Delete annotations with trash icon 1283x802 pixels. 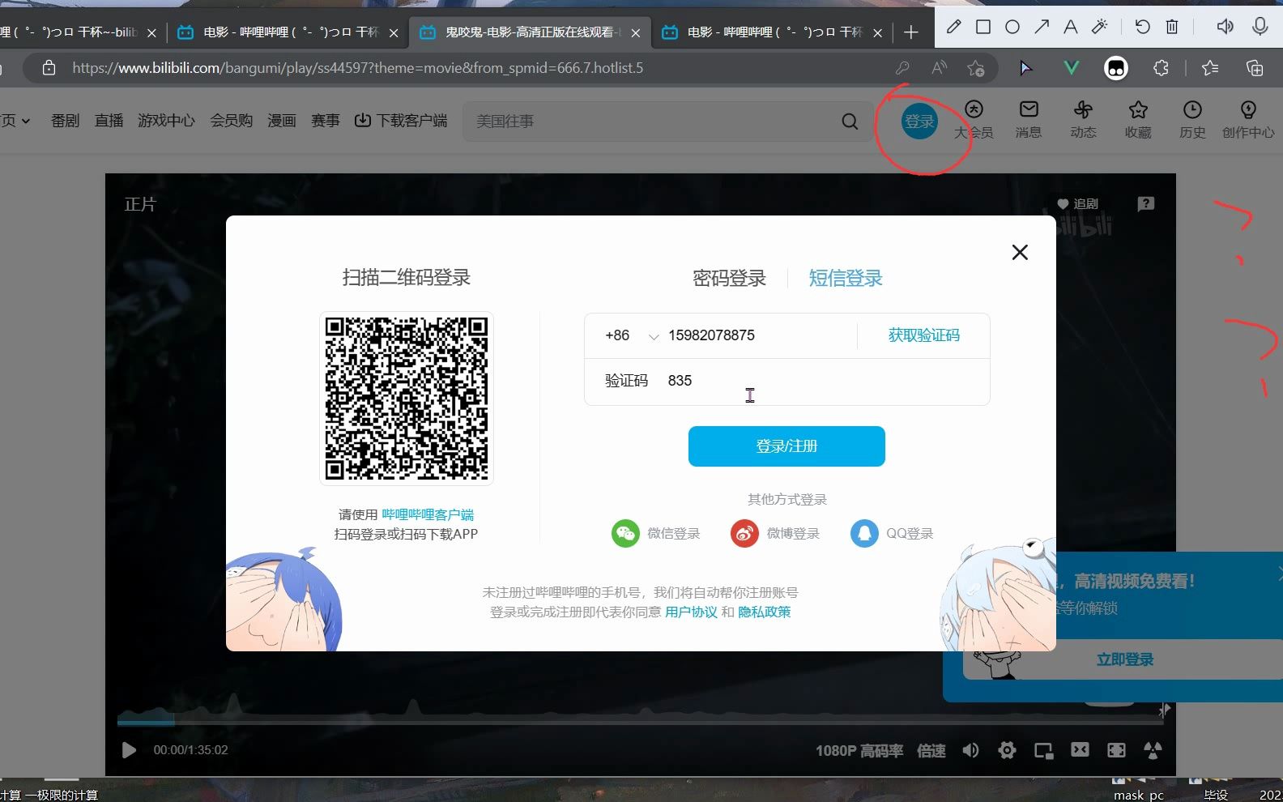coord(1172,27)
